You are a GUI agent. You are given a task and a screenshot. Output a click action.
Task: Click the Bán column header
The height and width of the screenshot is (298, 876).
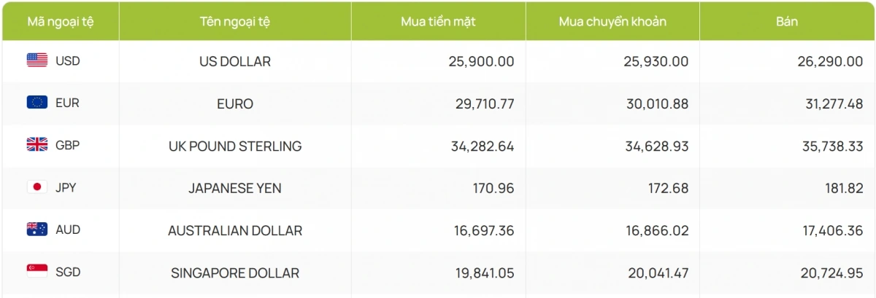787,21
